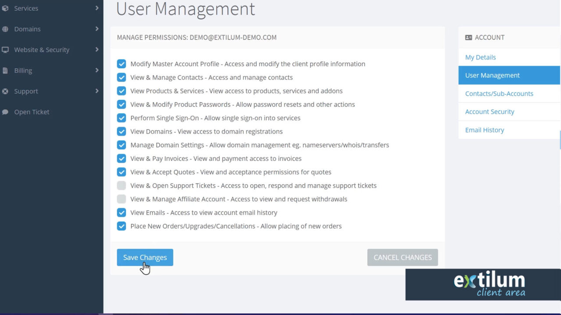Enable View & Open Support Tickets permission
This screenshot has height=315, width=561.
[x=121, y=185]
